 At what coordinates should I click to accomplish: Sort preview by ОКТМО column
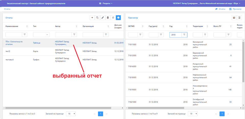(x=142, y=26)
